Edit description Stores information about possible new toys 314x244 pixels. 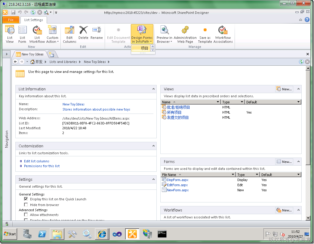[96, 109]
